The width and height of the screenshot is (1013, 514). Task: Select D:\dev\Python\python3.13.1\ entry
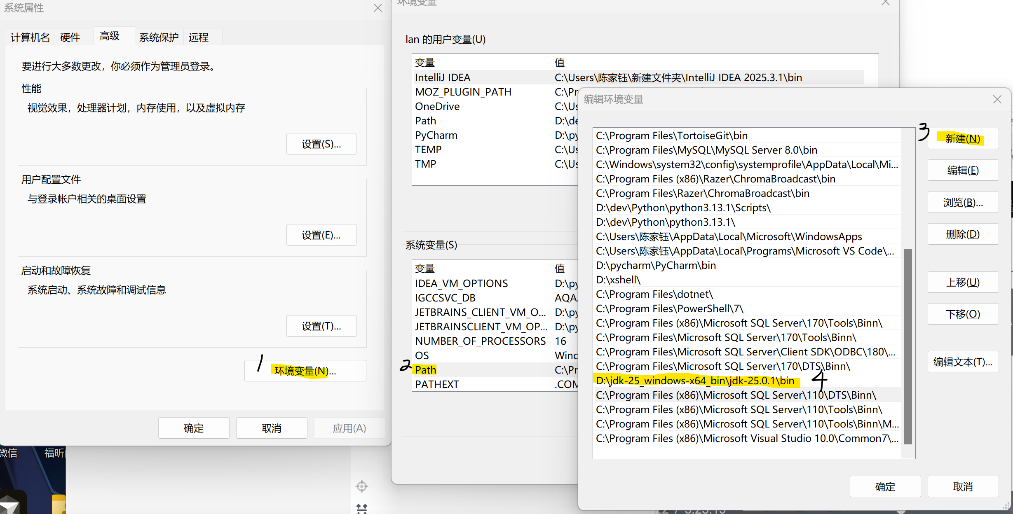[x=747, y=222]
